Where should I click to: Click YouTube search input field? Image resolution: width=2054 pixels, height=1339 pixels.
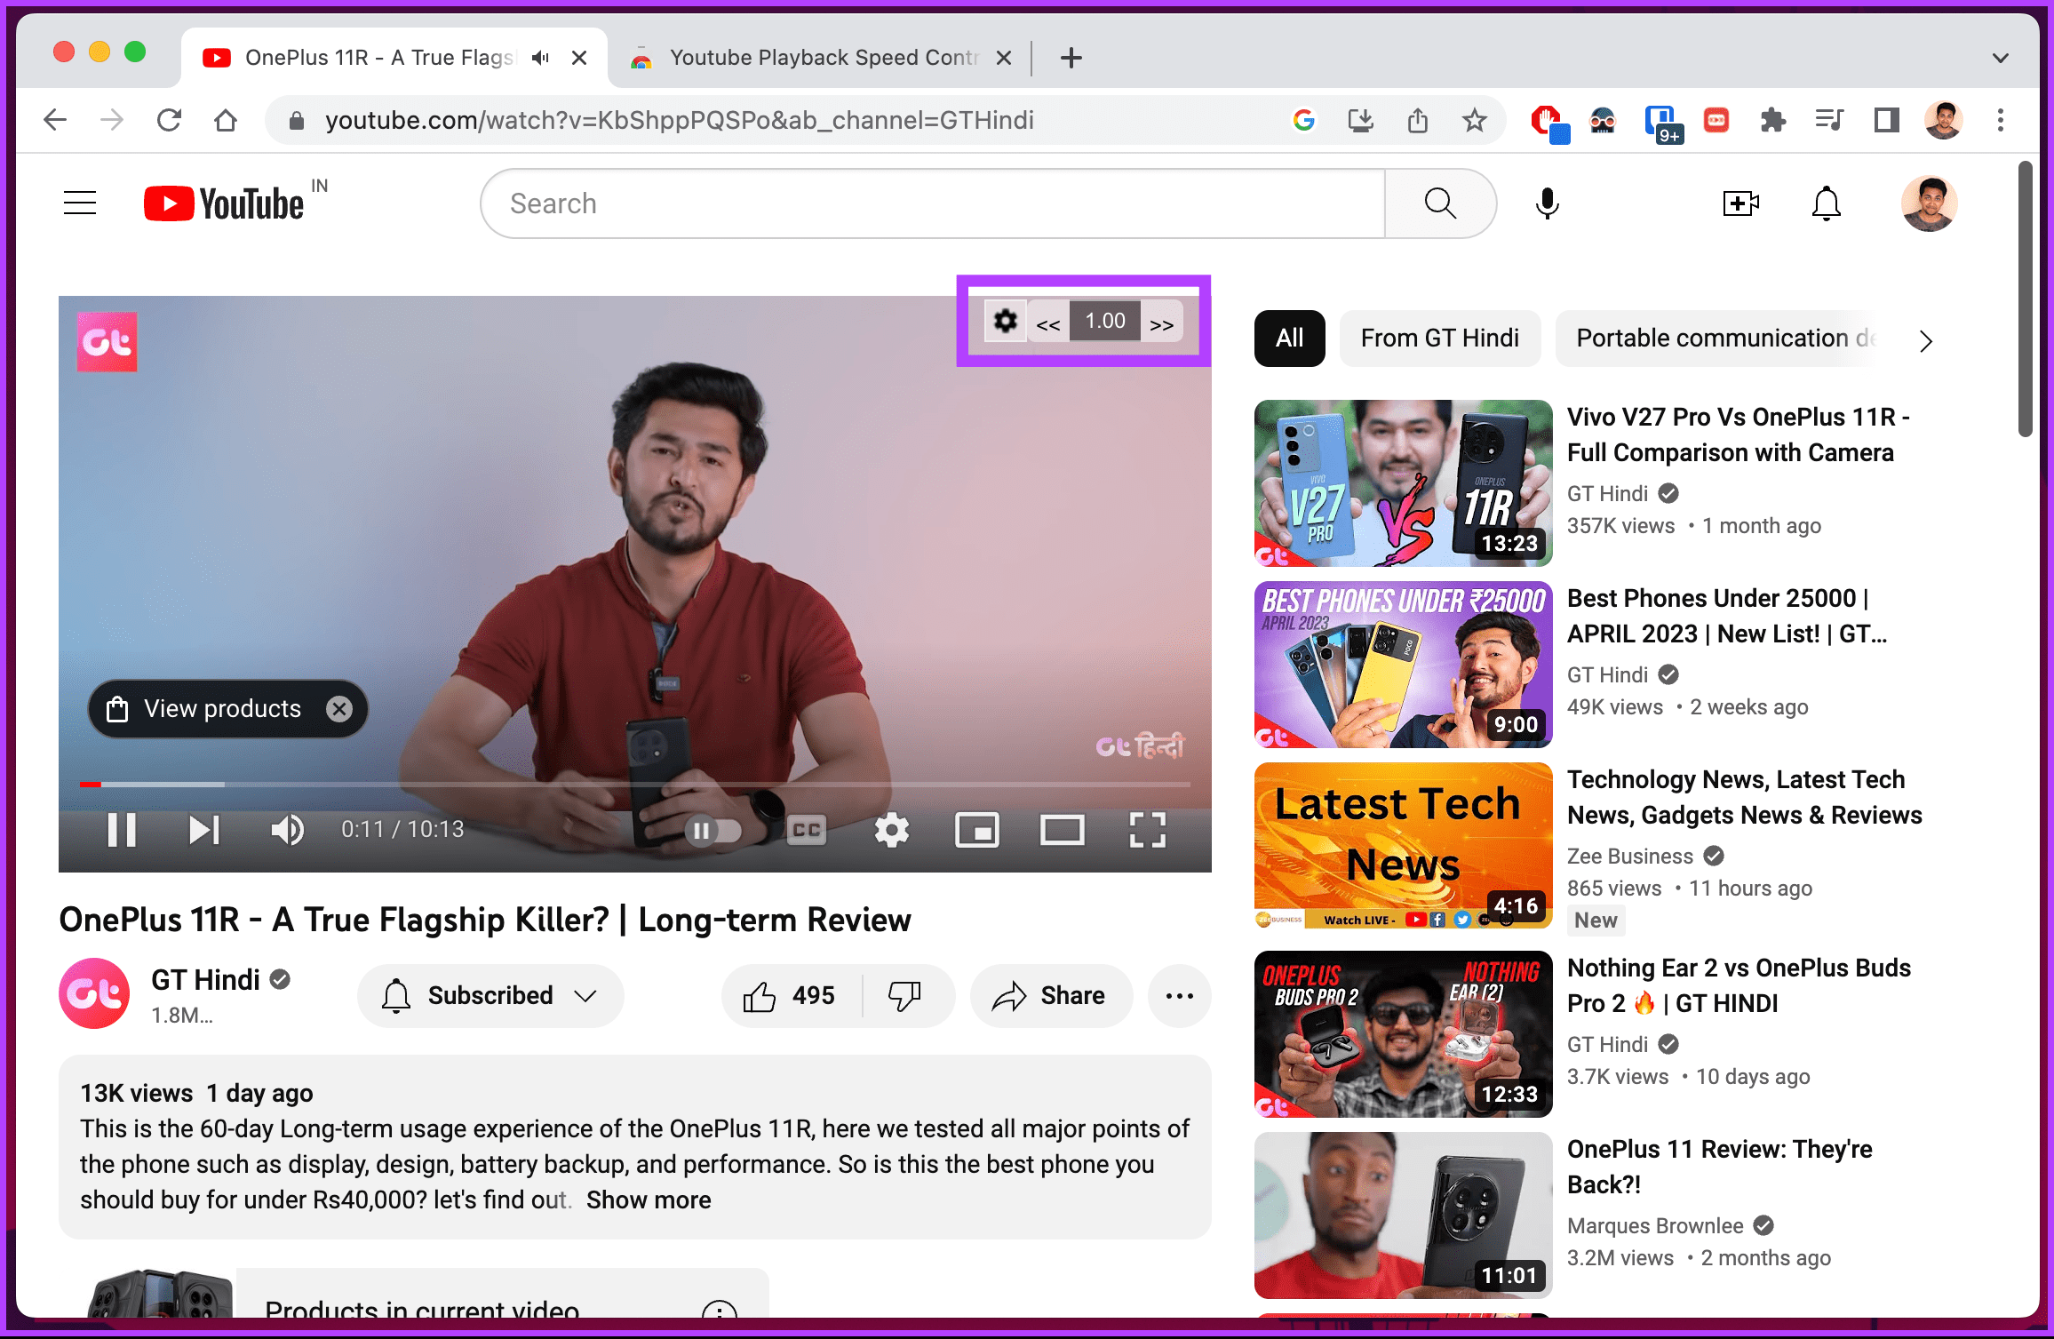pyautogui.click(x=933, y=203)
